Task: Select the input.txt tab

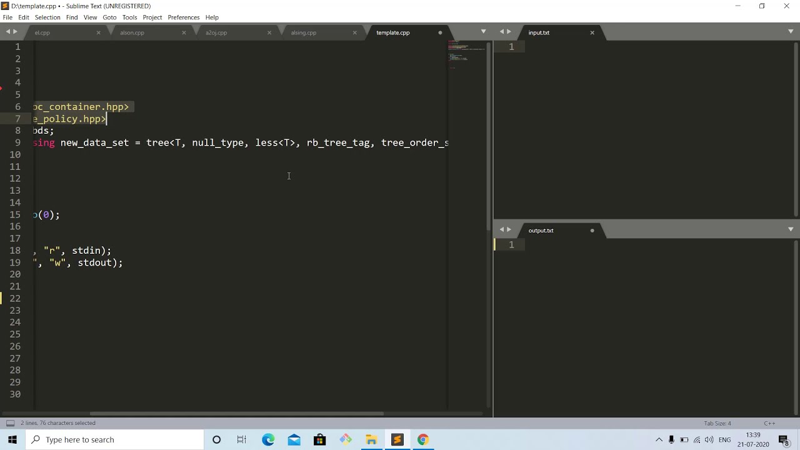Action: tap(539, 32)
